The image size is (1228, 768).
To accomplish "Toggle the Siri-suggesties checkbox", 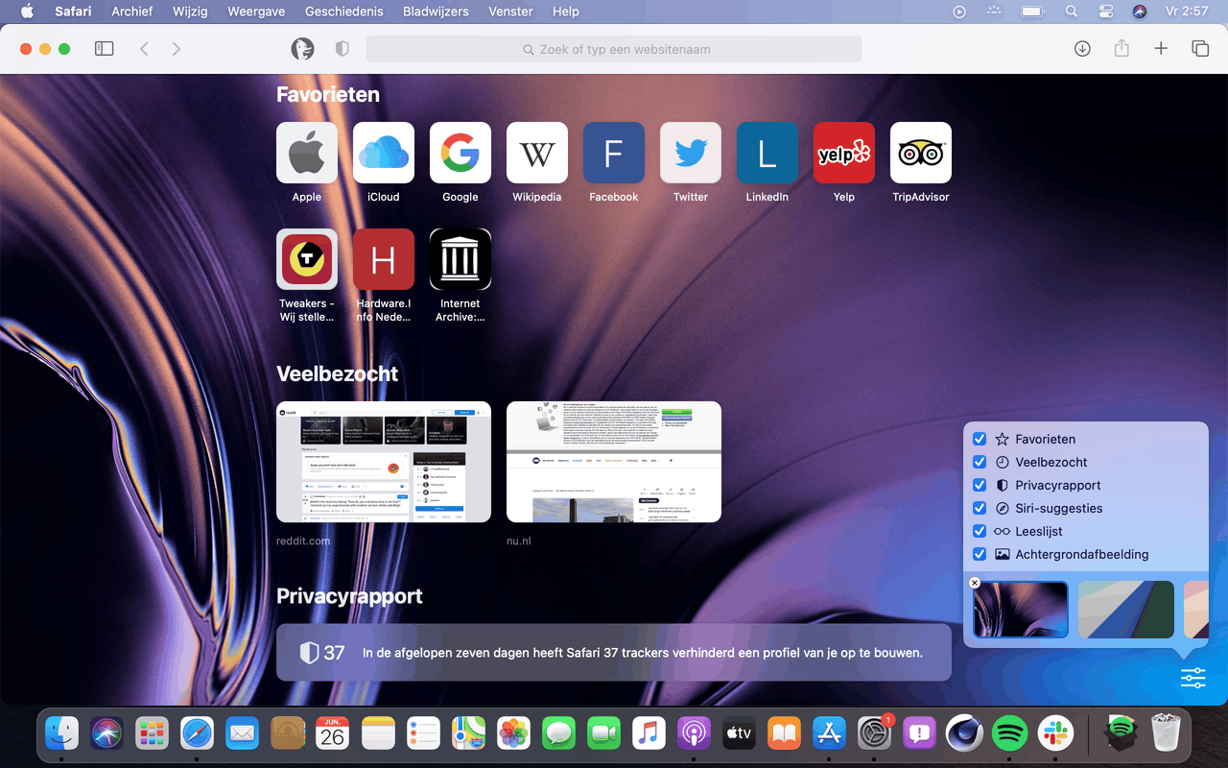I will (980, 508).
